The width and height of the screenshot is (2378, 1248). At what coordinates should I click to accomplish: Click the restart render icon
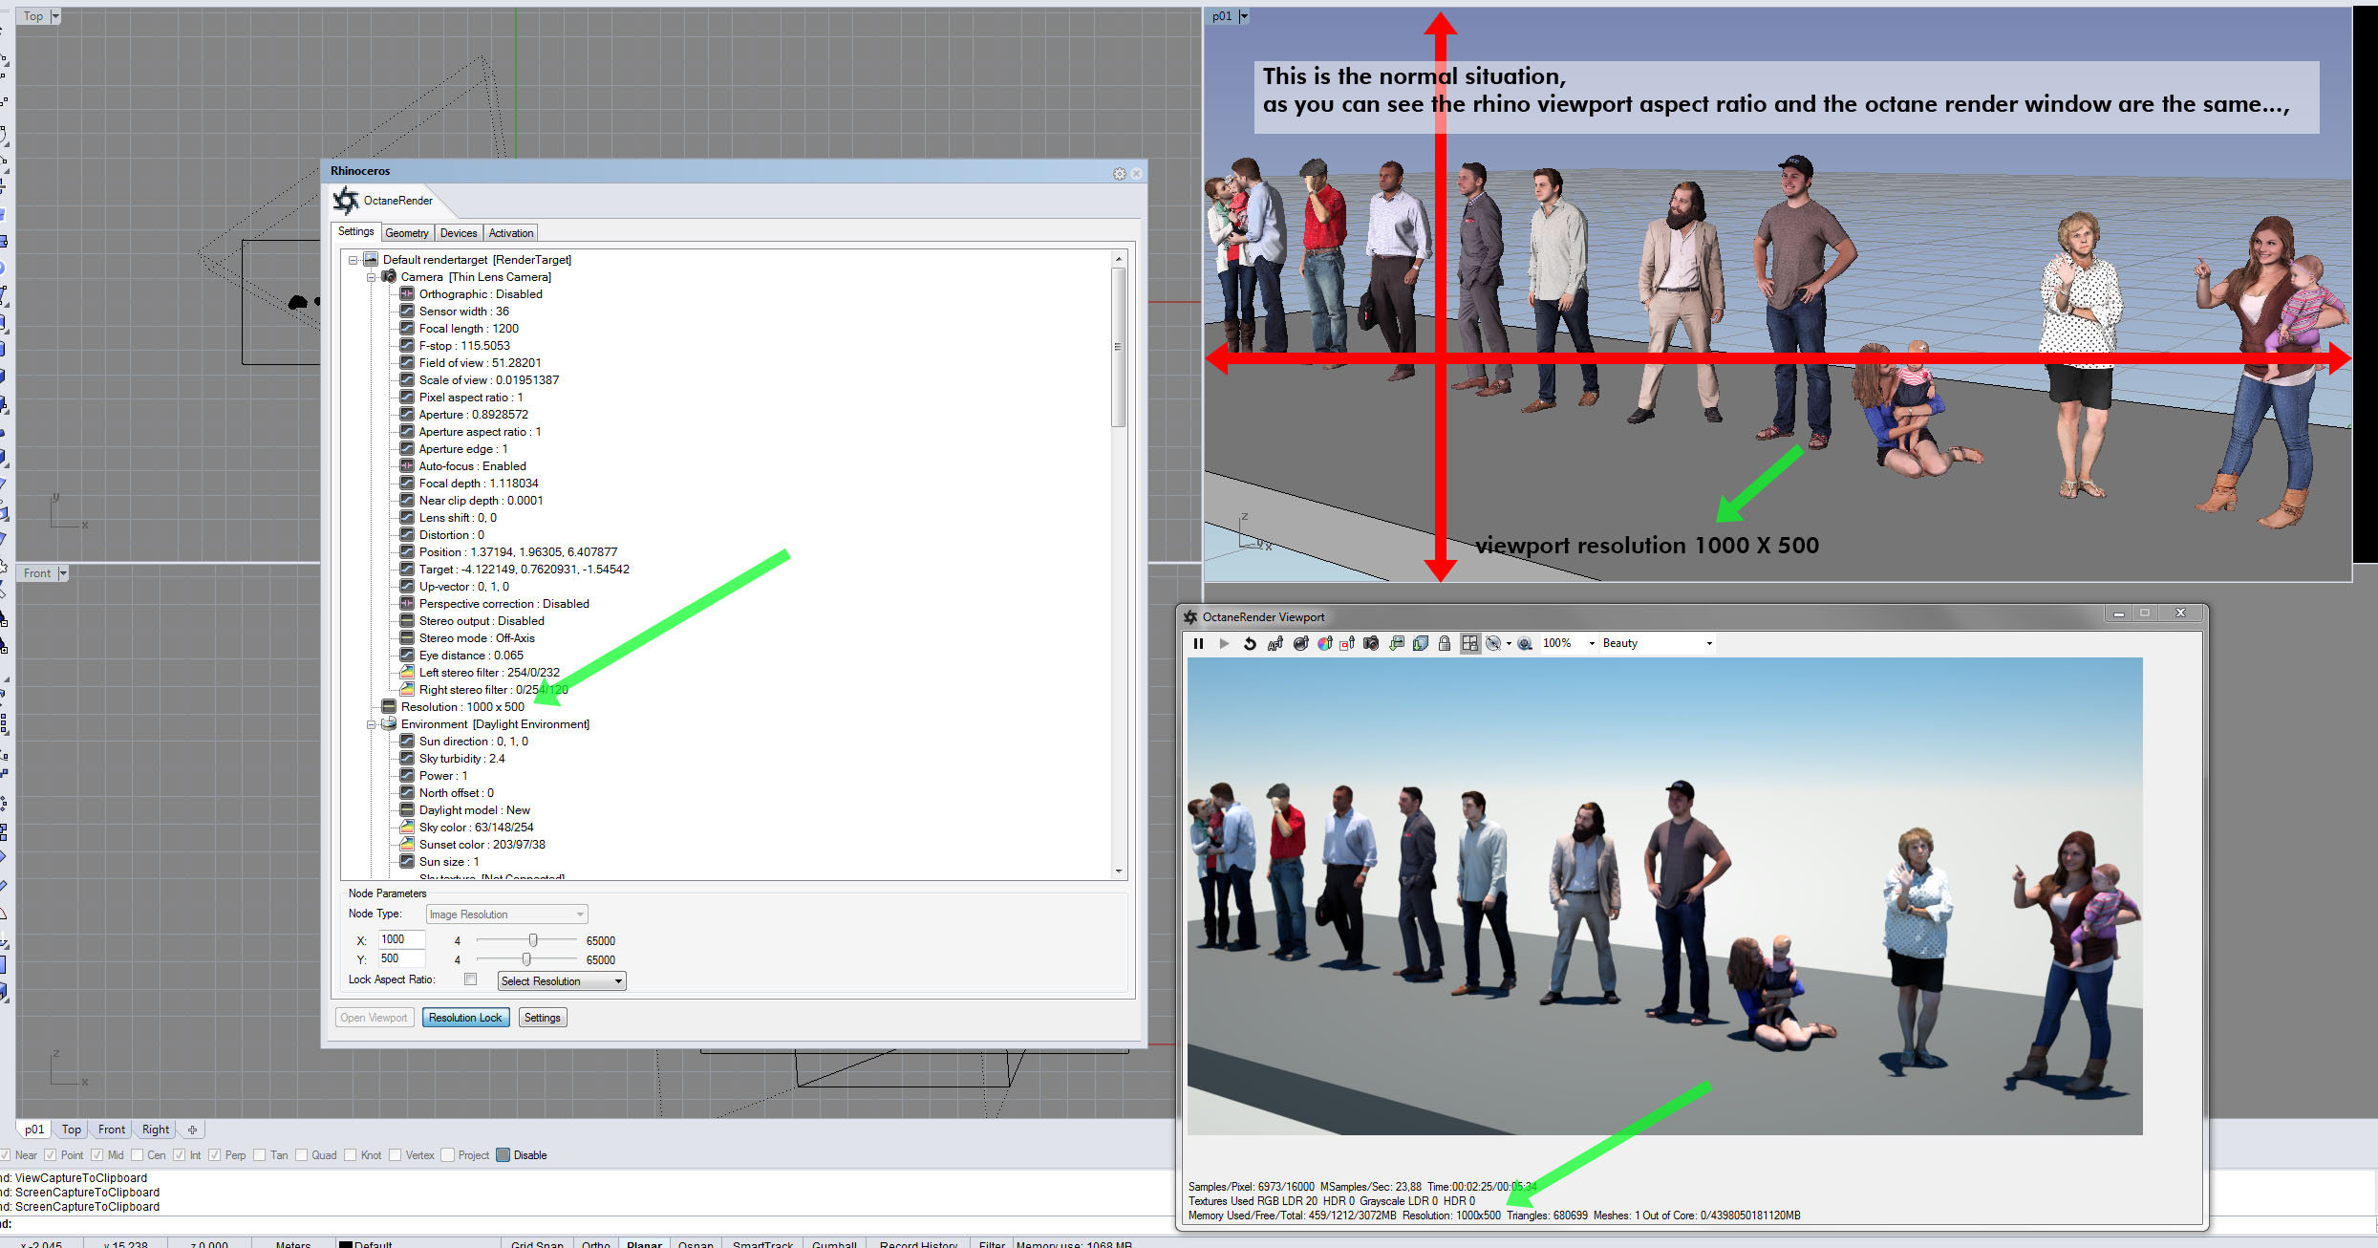coord(1250,644)
